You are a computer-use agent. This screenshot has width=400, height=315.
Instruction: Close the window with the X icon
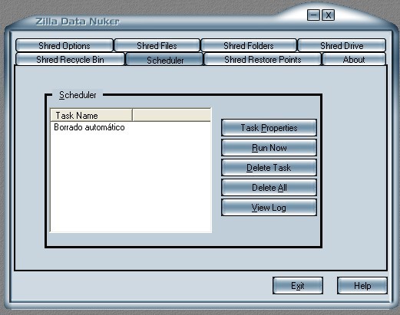click(x=328, y=15)
